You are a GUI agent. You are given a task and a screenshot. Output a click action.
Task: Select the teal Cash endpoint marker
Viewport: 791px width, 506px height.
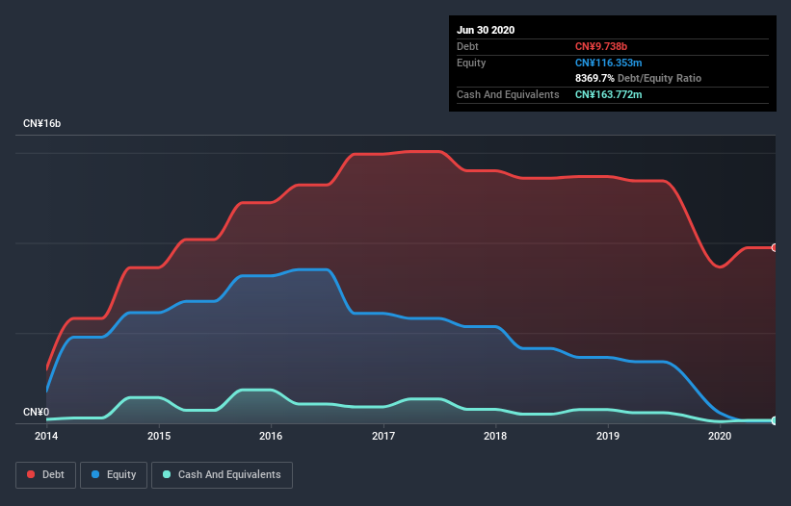click(775, 420)
